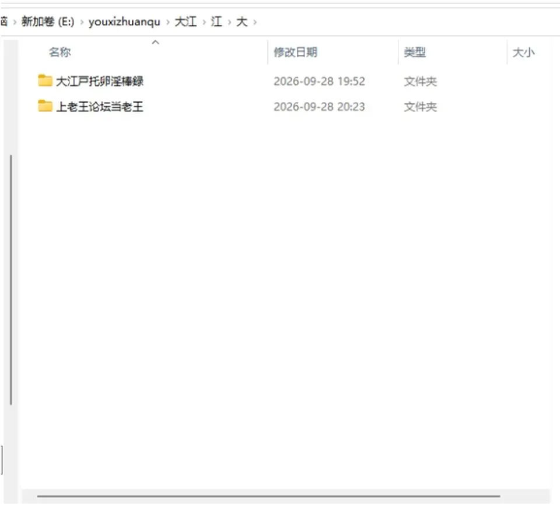Go to youxizhuanqu folder in address bar
The image size is (560, 510).
pos(124,22)
